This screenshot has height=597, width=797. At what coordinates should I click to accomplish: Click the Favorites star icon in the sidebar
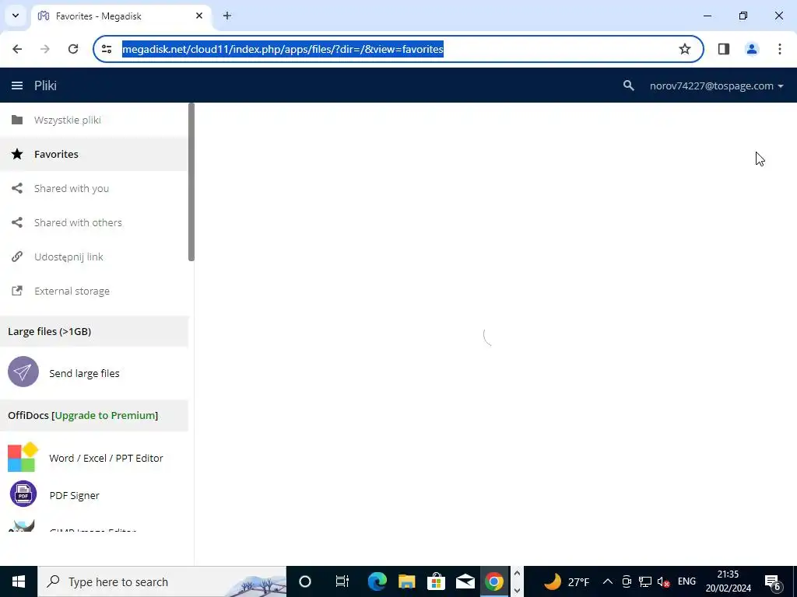click(17, 154)
